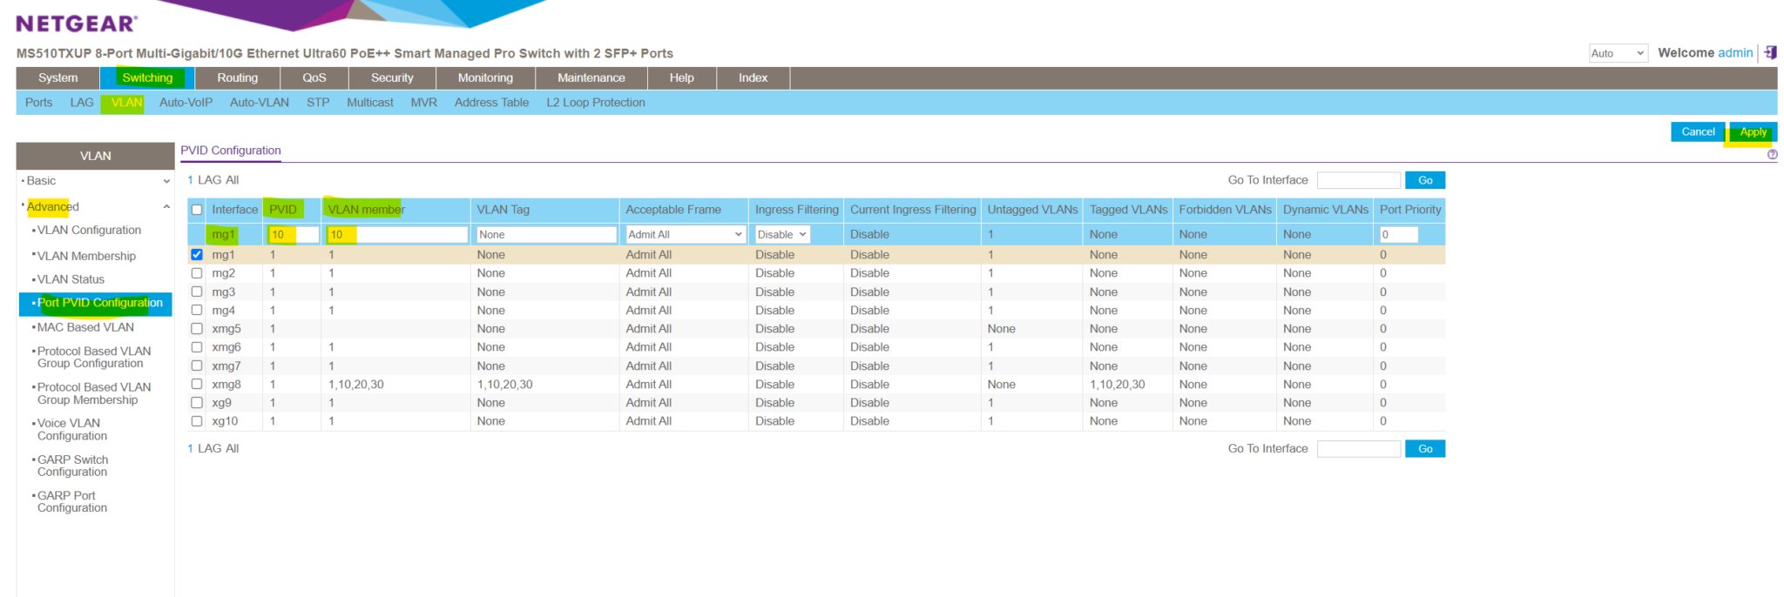Viewport: 1784px width, 597px height.
Task: Open Protocol Based VLAN Group Membership
Action: click(93, 393)
